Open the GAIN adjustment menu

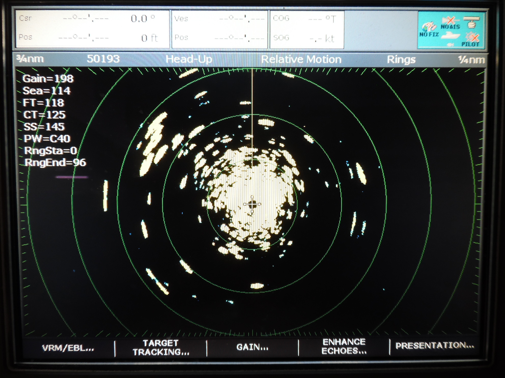point(252,346)
